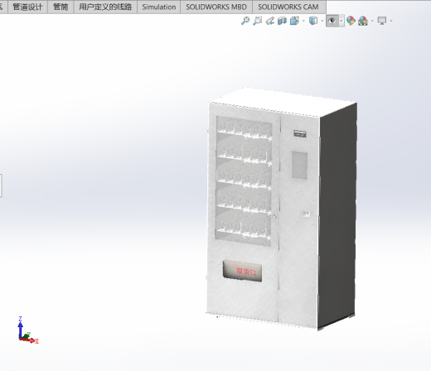Switch to the Simulation tab

pos(159,7)
